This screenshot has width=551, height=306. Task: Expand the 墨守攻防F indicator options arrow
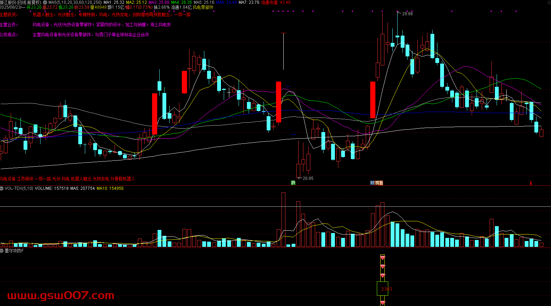tap(2, 251)
